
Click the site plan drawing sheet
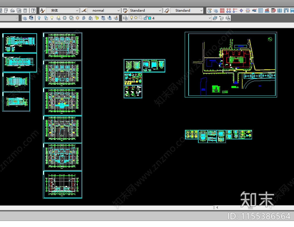(231, 65)
